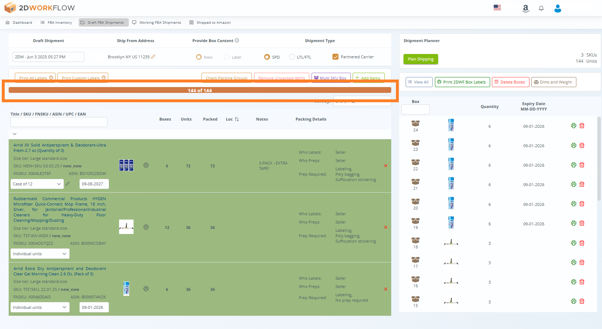Image resolution: width=602 pixels, height=329 pixels.
Task: Edit the Ship From address via pencil icon
Action: click(x=154, y=57)
